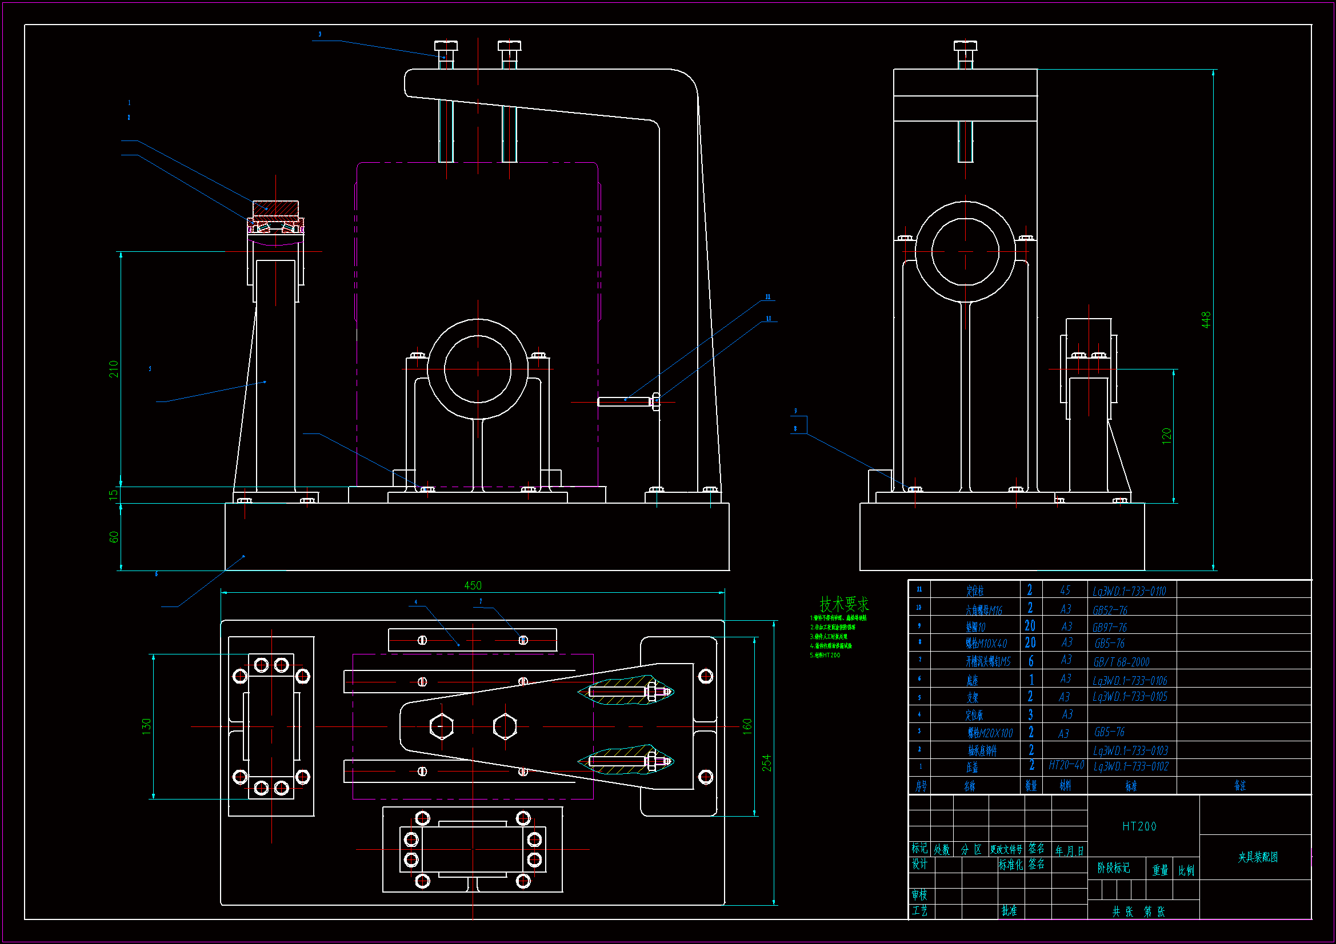Click the HT200 material cell in title block
1336x944 pixels.
1139,826
